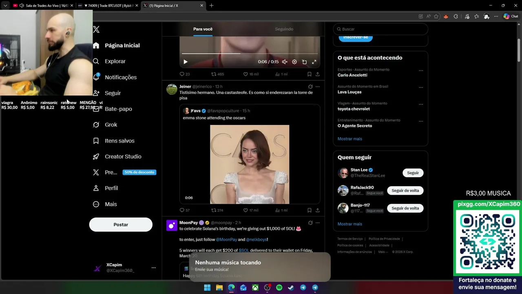The image size is (522, 294).
Task: Open options for toyota chevrolet trend
Action: (x=421, y=105)
